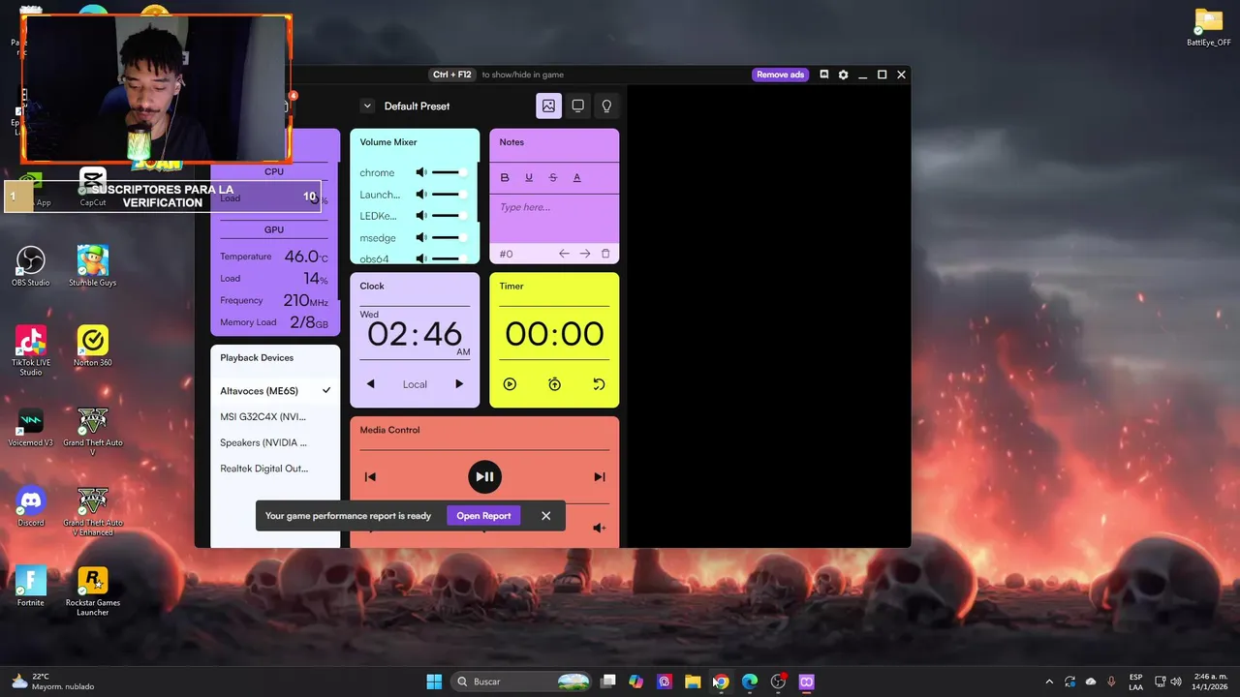The height and width of the screenshot is (697, 1240).
Task: Click the 02:46 clock time display
Action: (415, 334)
